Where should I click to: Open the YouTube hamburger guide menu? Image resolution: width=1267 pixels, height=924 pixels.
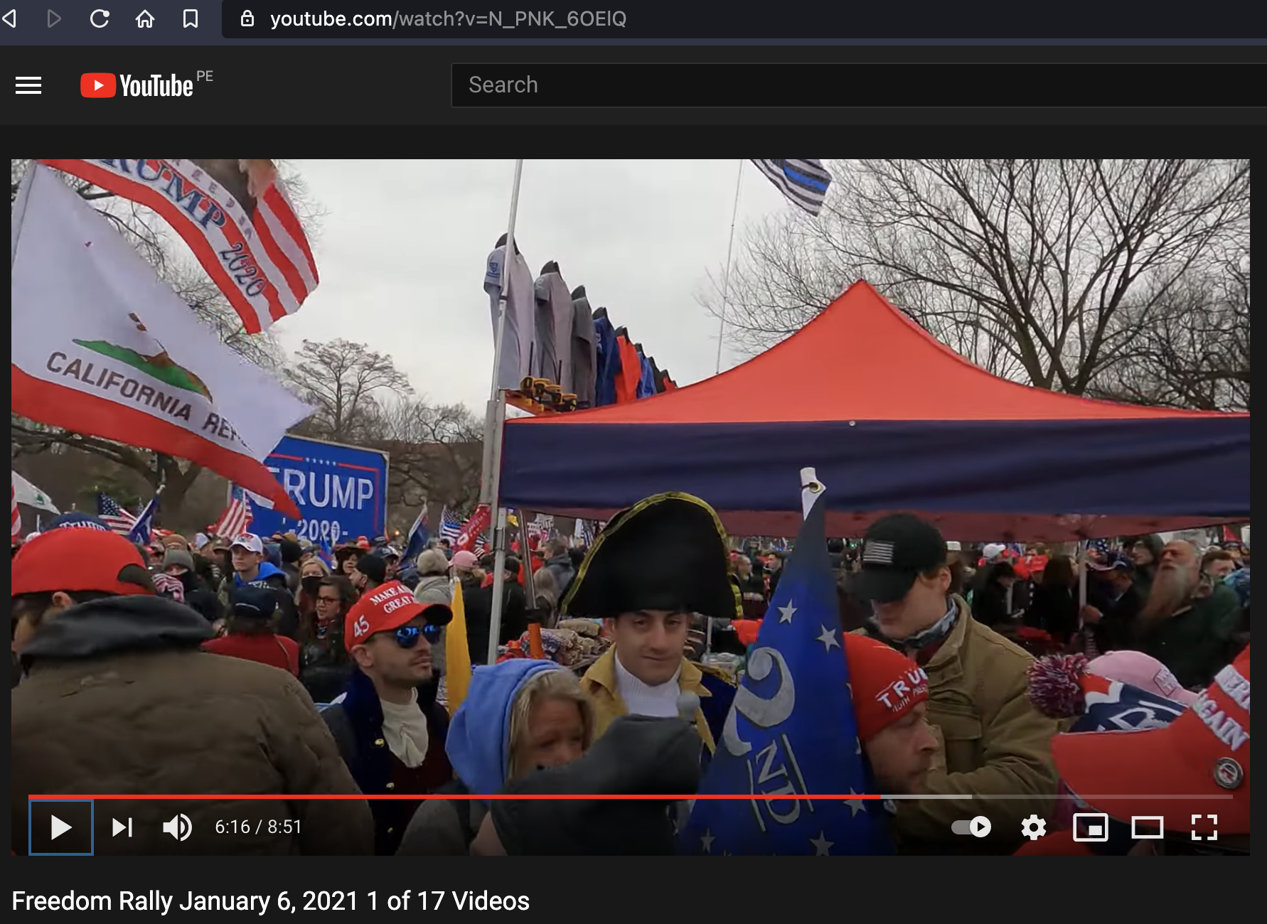point(28,86)
